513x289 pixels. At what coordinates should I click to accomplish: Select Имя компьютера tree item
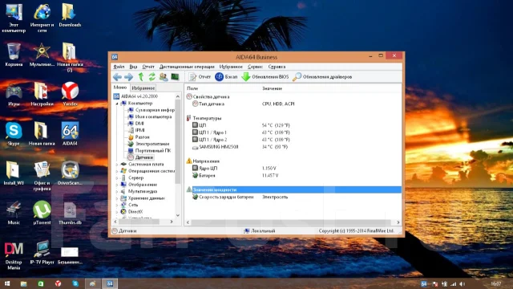(x=150, y=116)
